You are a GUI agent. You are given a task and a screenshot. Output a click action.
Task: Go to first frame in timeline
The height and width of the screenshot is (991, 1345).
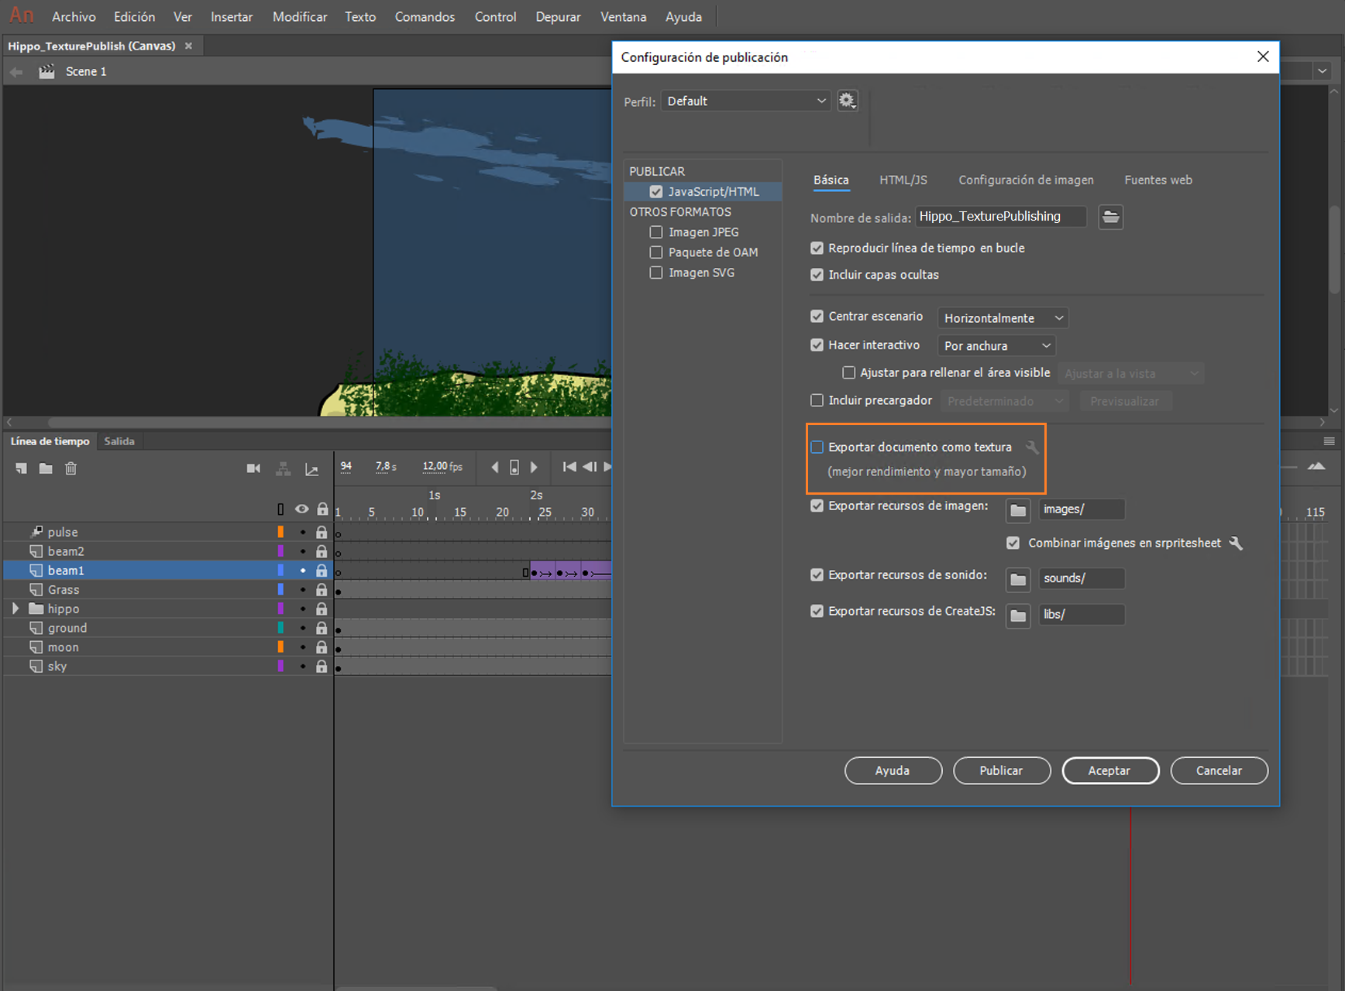click(569, 467)
